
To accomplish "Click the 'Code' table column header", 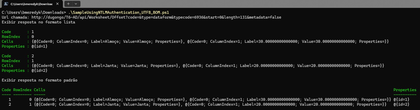I will point(6,90).
